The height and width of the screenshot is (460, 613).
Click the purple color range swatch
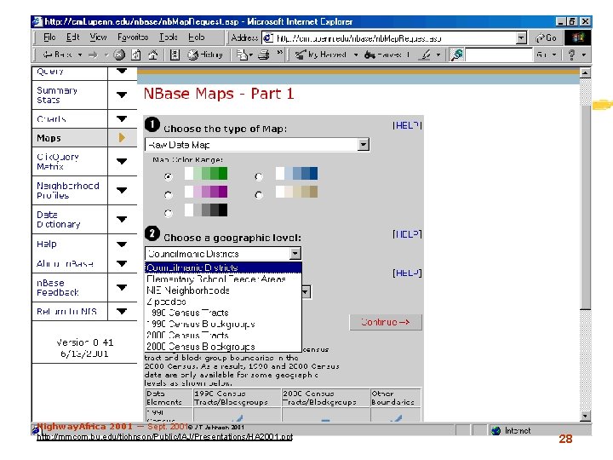tap(206, 192)
